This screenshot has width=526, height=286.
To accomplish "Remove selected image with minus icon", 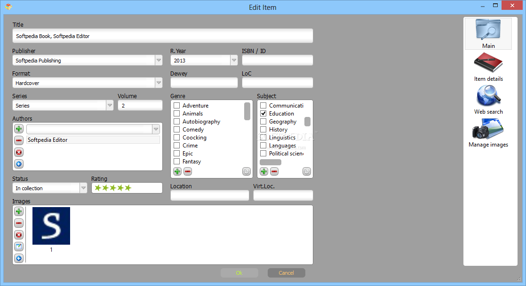I will pos(19,223).
